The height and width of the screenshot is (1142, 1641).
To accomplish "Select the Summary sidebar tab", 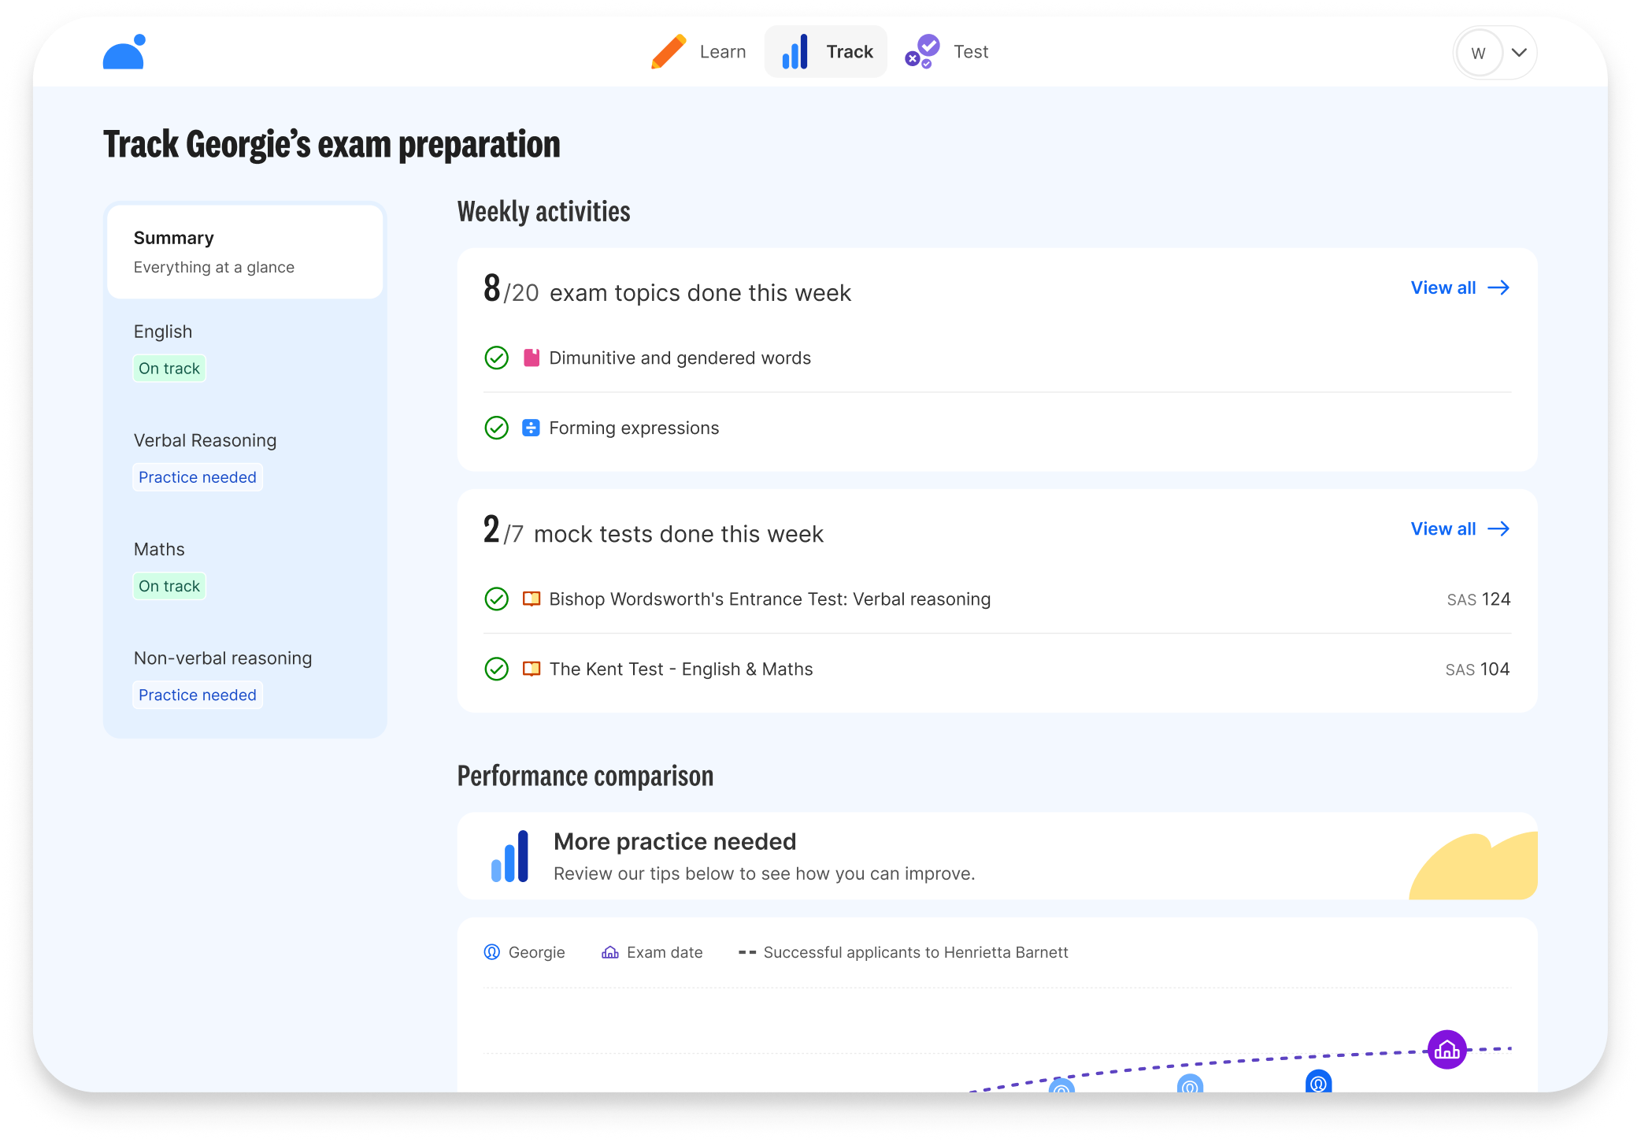I will tap(245, 252).
